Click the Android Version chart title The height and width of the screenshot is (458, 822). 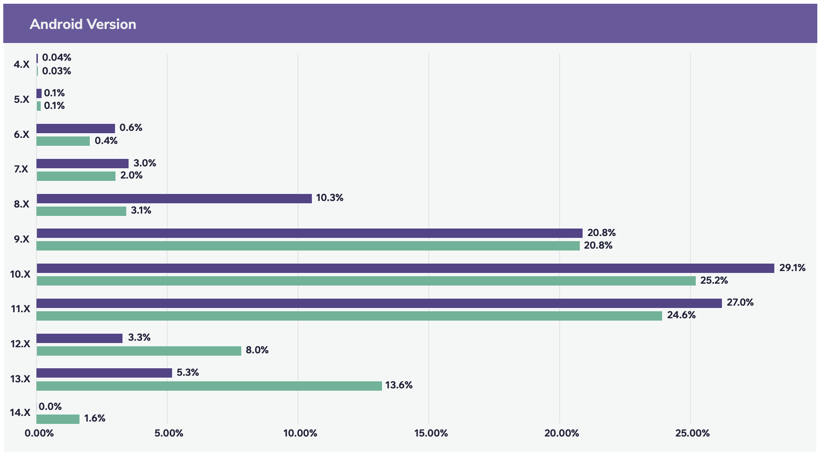point(83,24)
